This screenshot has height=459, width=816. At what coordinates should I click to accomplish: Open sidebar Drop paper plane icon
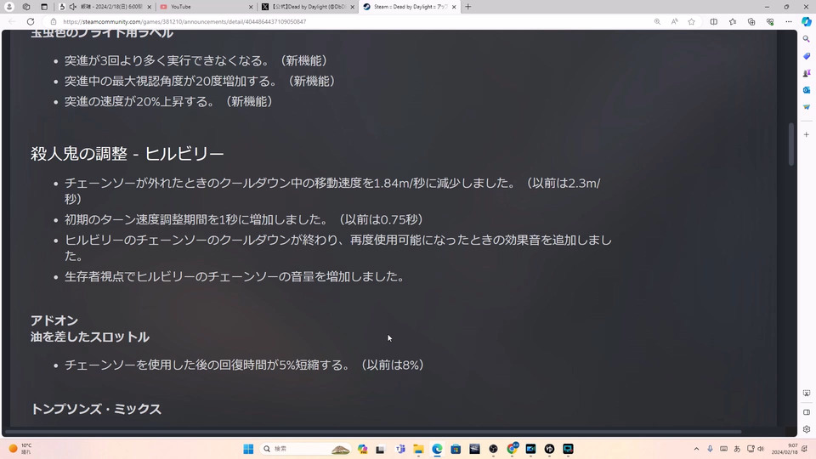point(807,107)
